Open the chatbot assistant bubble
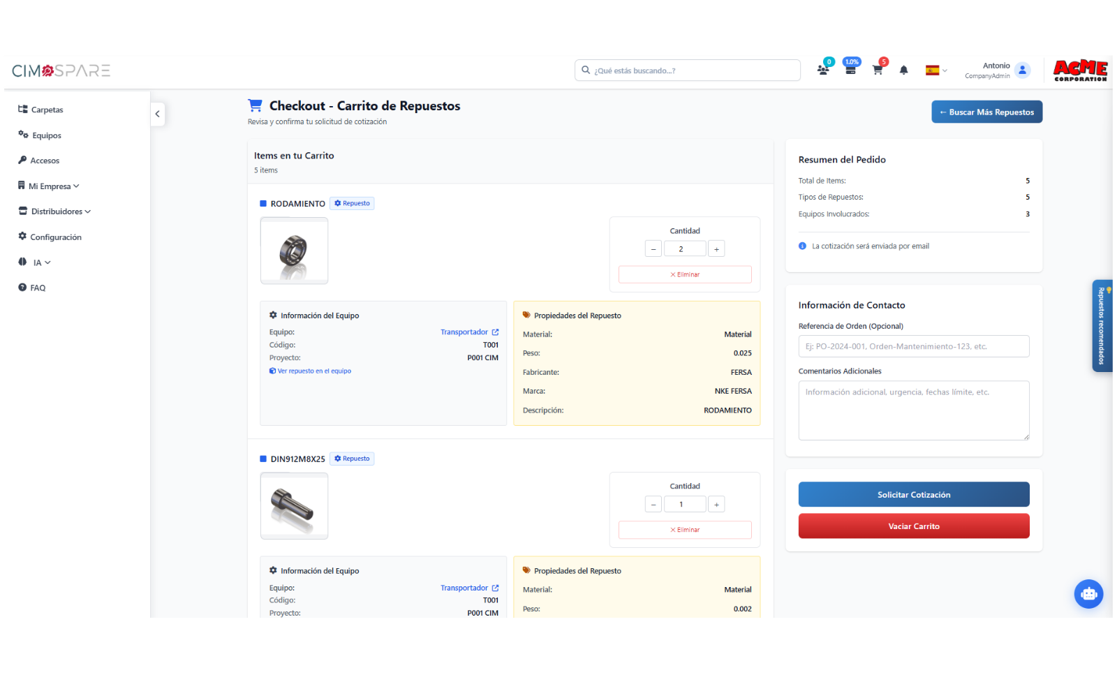 [x=1088, y=594]
